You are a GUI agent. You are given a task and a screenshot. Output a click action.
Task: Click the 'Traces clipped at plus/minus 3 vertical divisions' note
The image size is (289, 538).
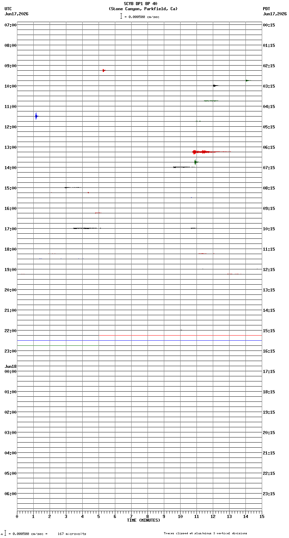pos(205,533)
